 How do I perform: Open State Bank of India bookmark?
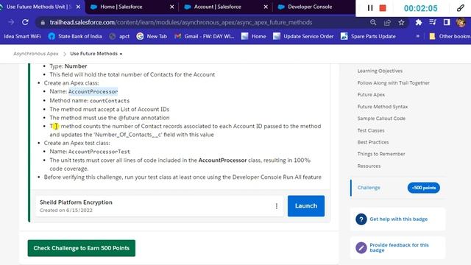click(x=75, y=36)
